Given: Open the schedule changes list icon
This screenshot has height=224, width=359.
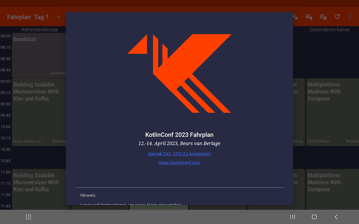Looking at the screenshot, I should pyautogui.click(x=323, y=17).
